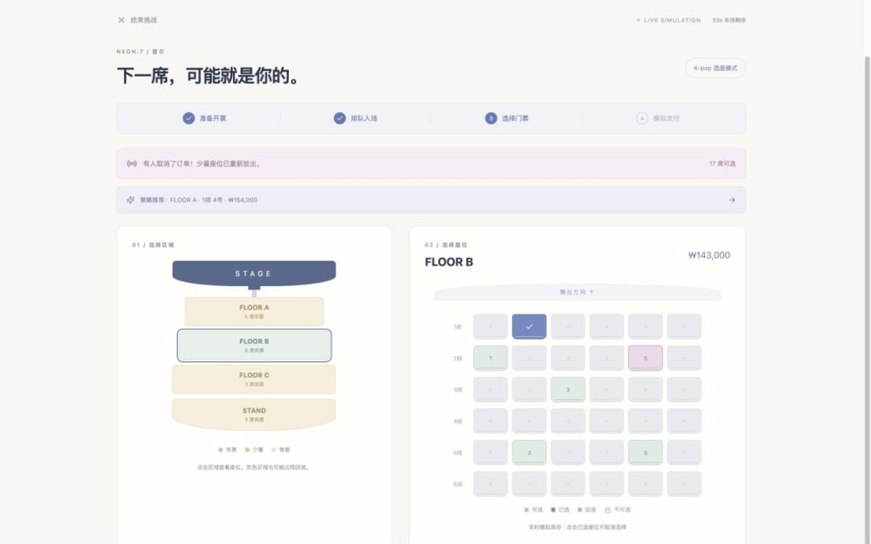
Task: Click the 6排 row label
Action: tap(457, 484)
